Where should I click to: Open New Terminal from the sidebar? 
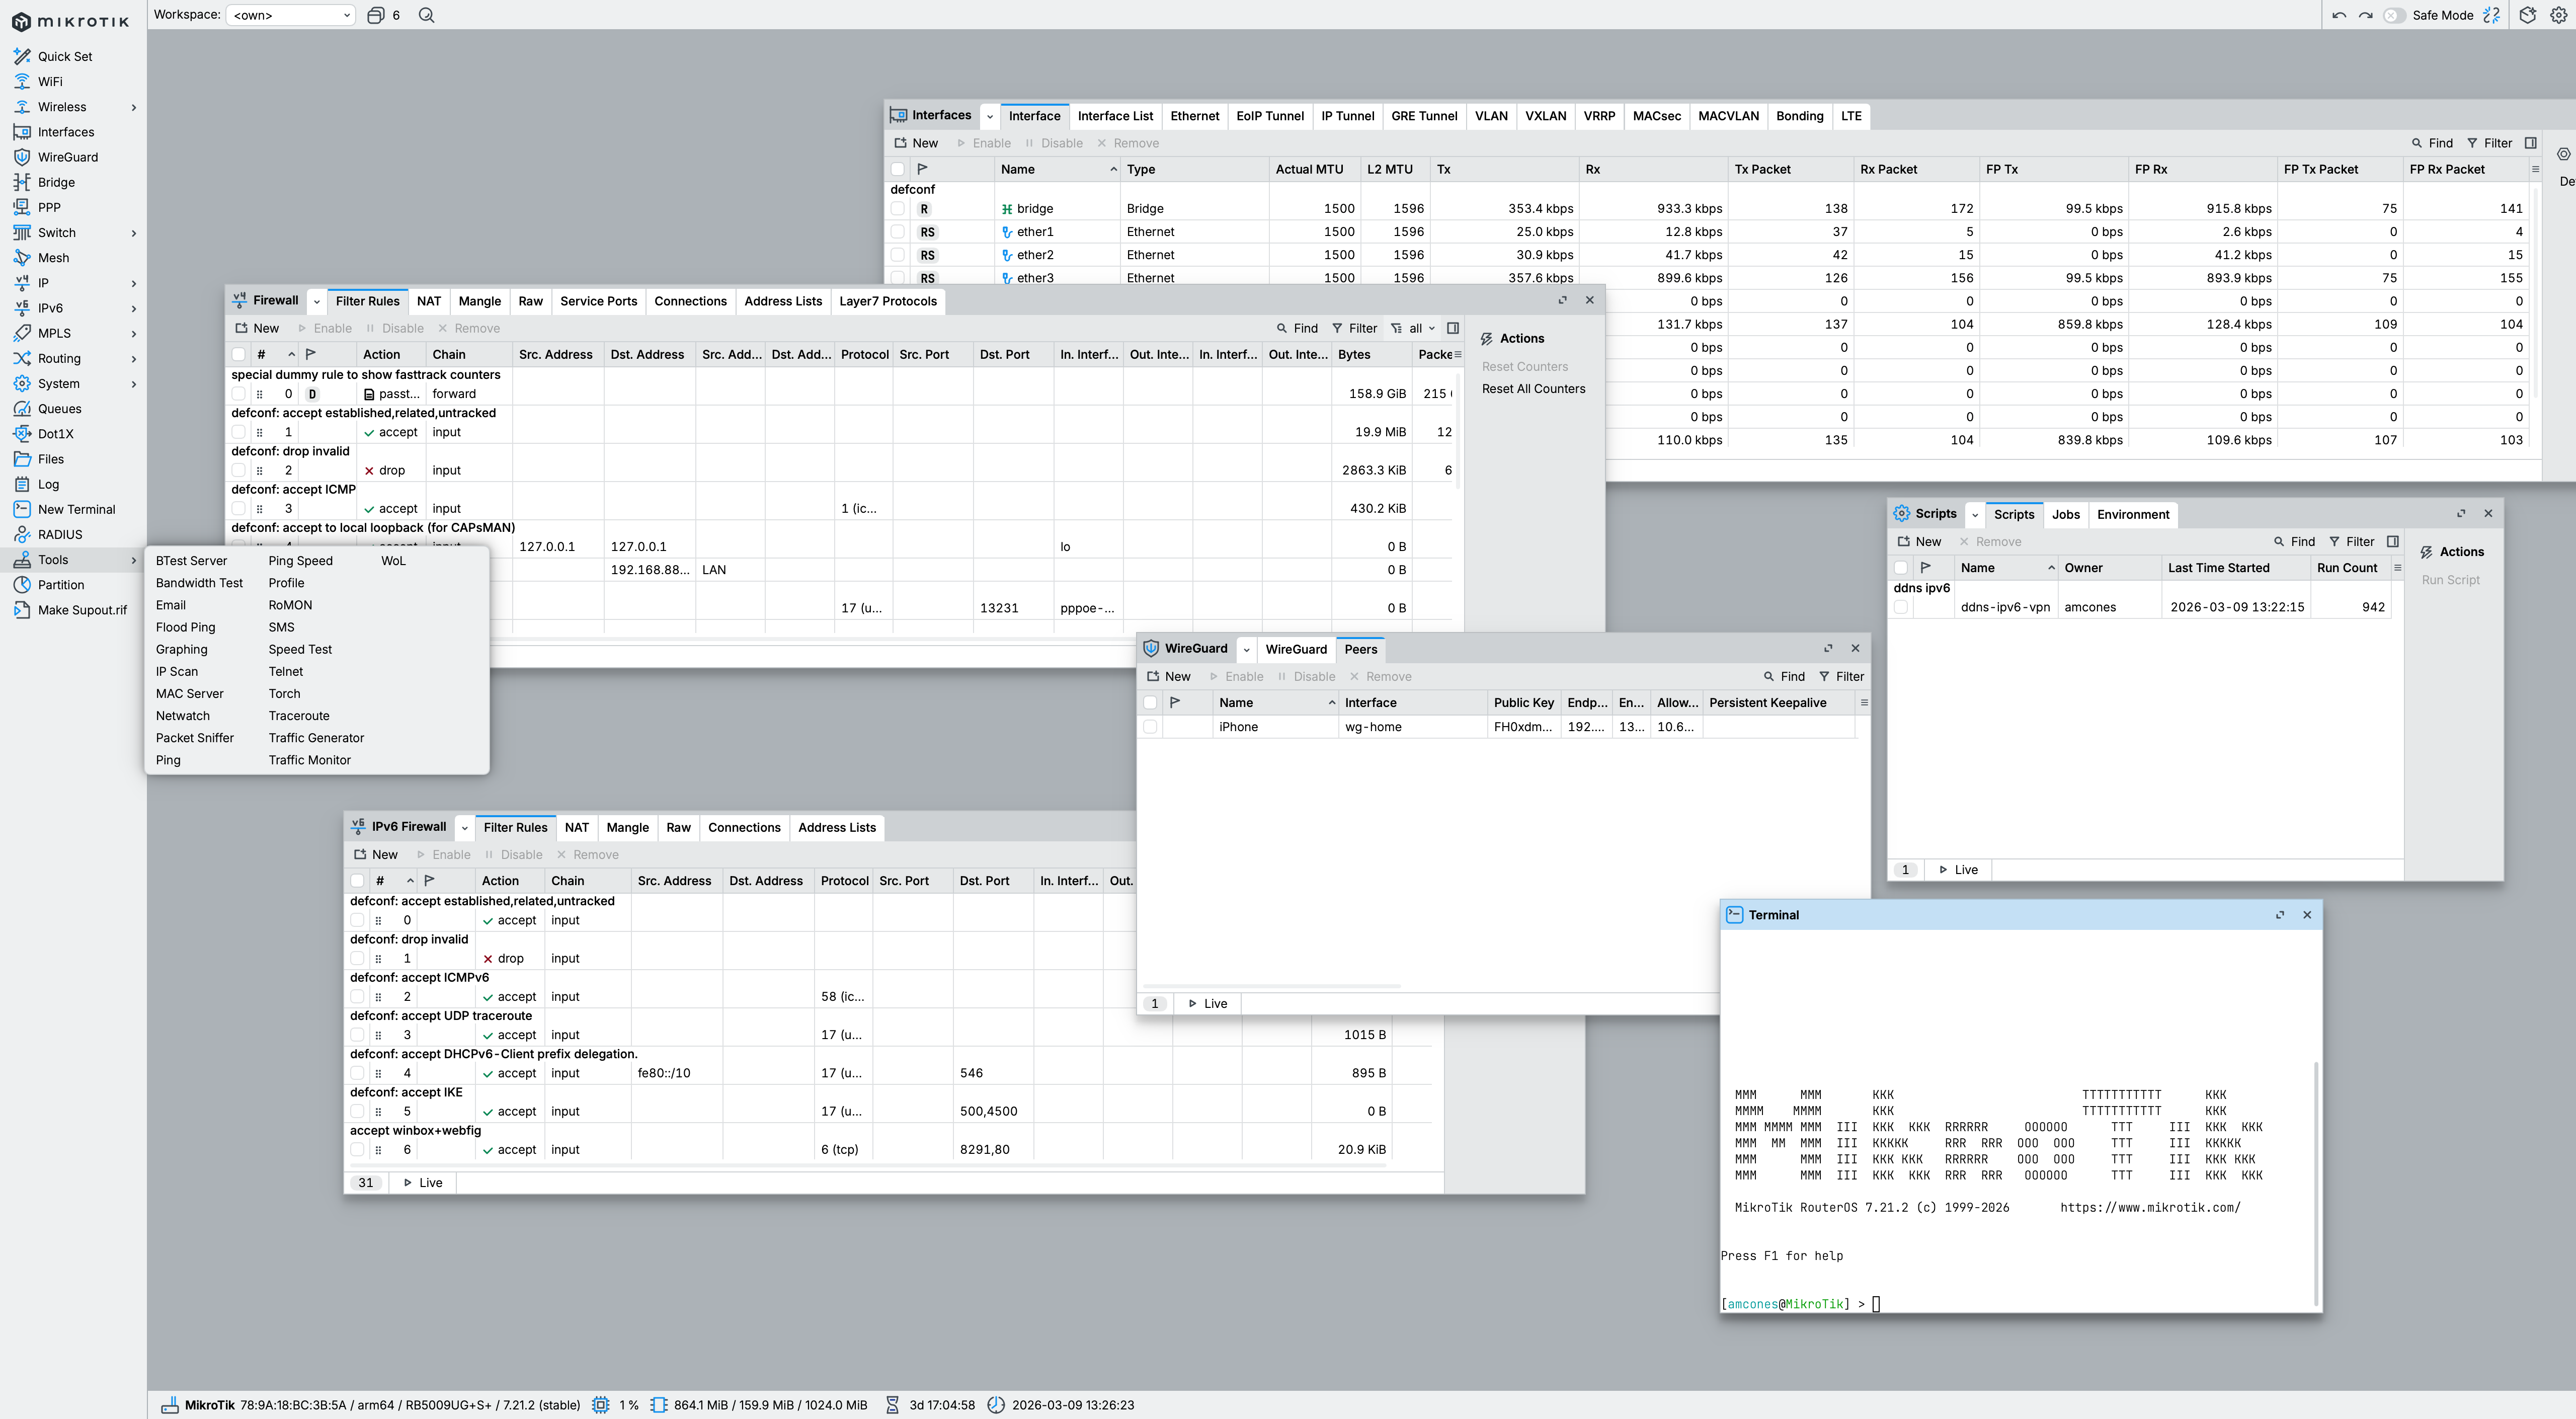click(76, 509)
